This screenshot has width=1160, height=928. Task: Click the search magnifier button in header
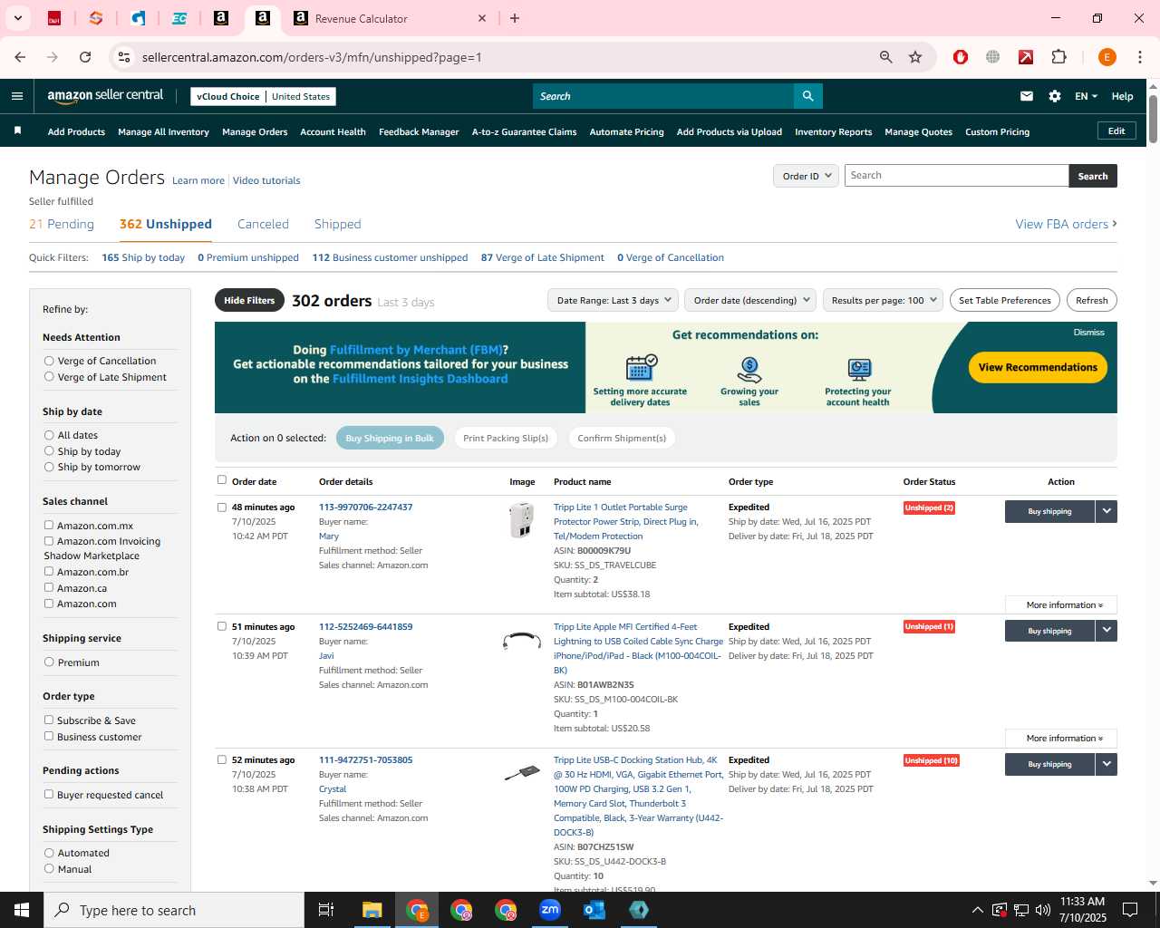coord(807,96)
